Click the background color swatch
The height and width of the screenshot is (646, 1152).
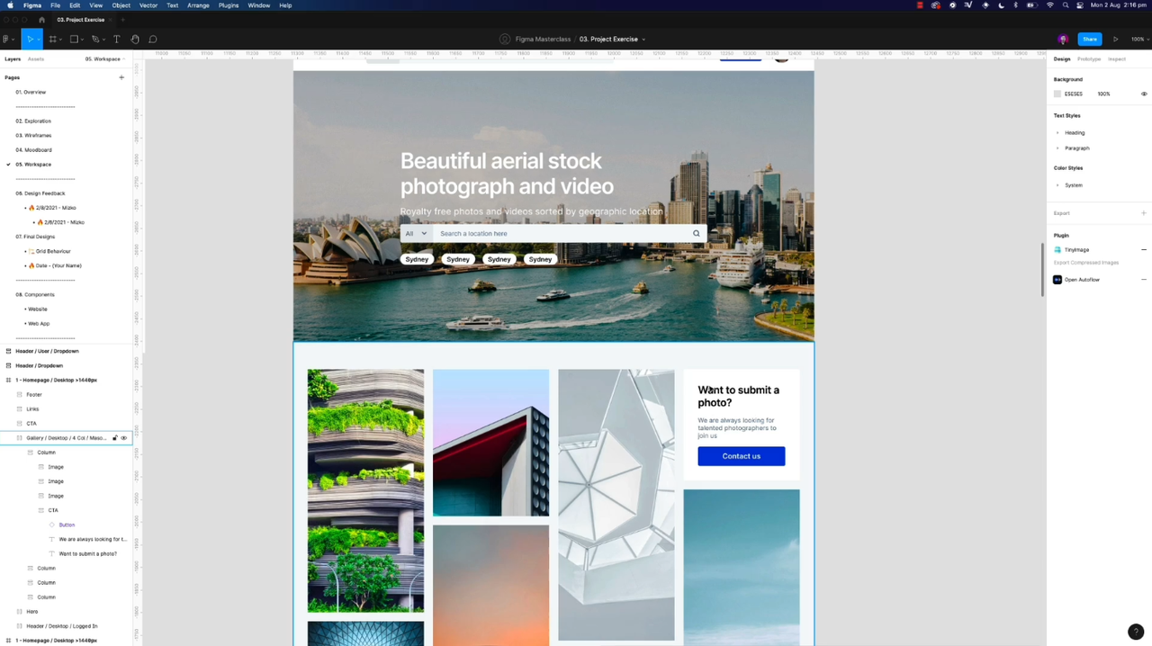pos(1057,94)
